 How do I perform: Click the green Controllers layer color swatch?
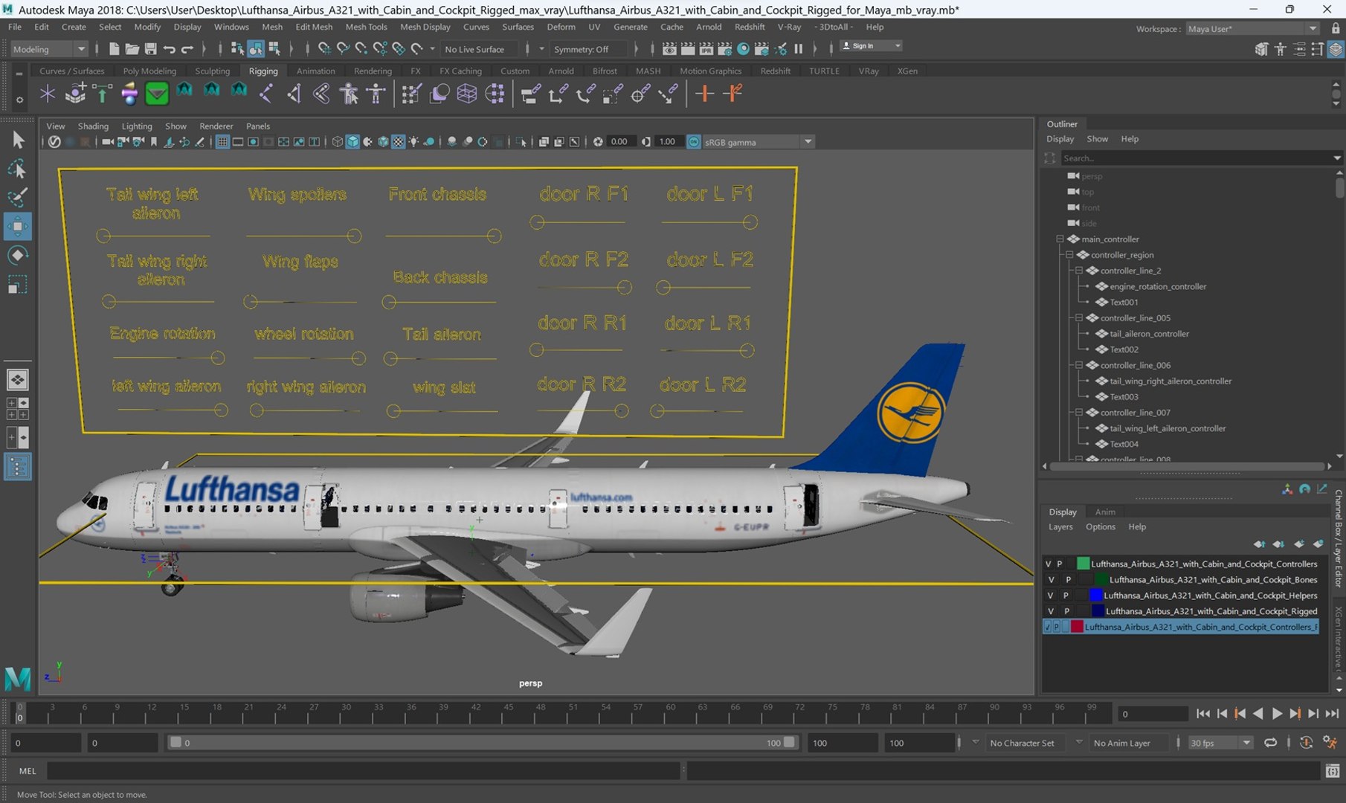pos(1083,564)
